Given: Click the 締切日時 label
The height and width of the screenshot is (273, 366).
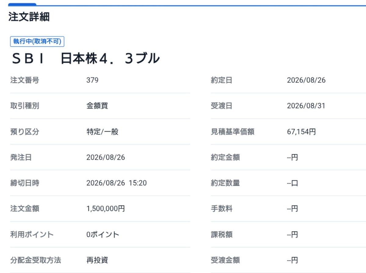Looking at the screenshot, I should pyautogui.click(x=24, y=183).
